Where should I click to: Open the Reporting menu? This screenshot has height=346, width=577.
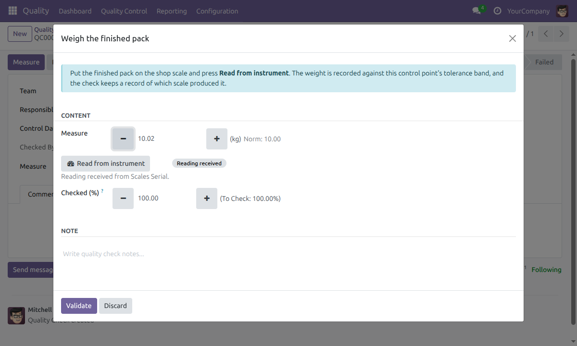172,11
